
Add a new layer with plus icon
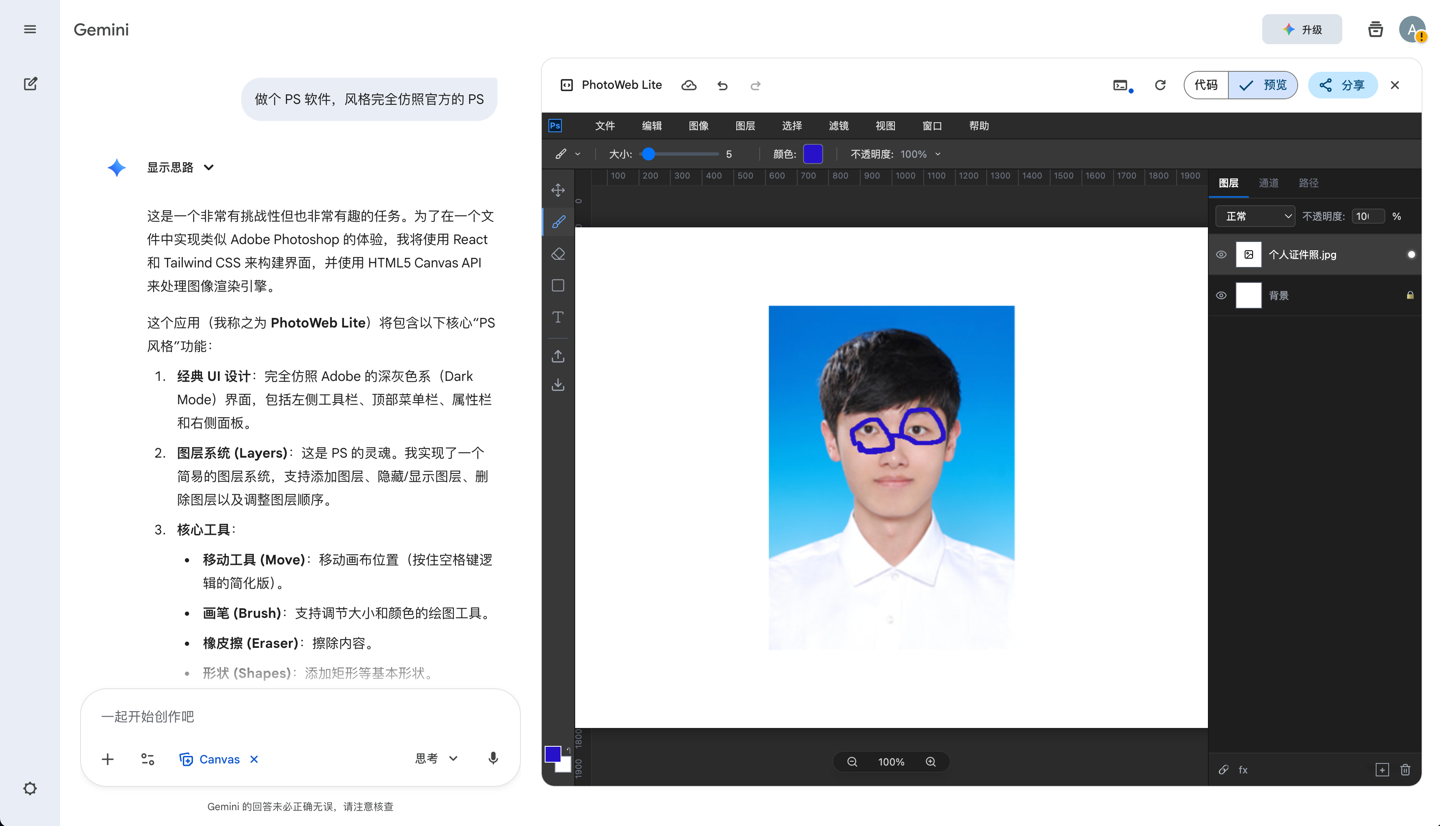(1382, 770)
